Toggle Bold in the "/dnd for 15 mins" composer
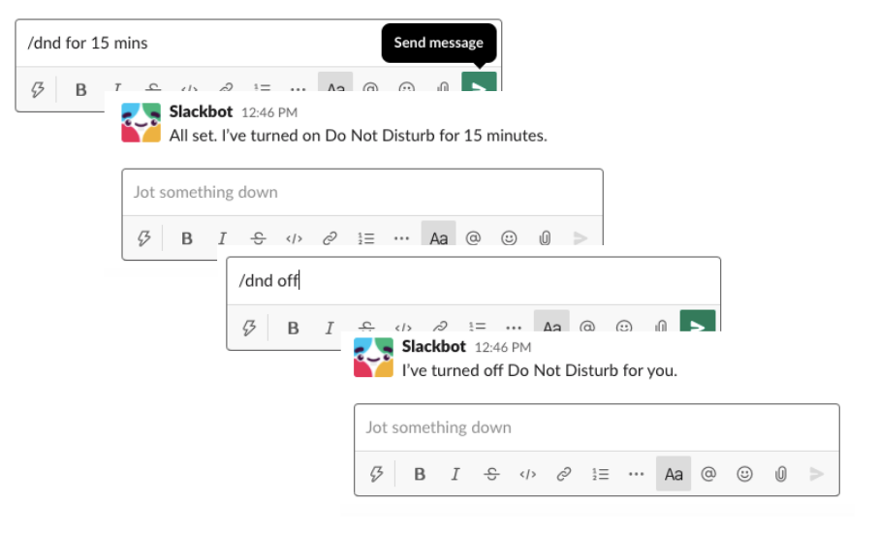879x535 pixels. pos(81,90)
